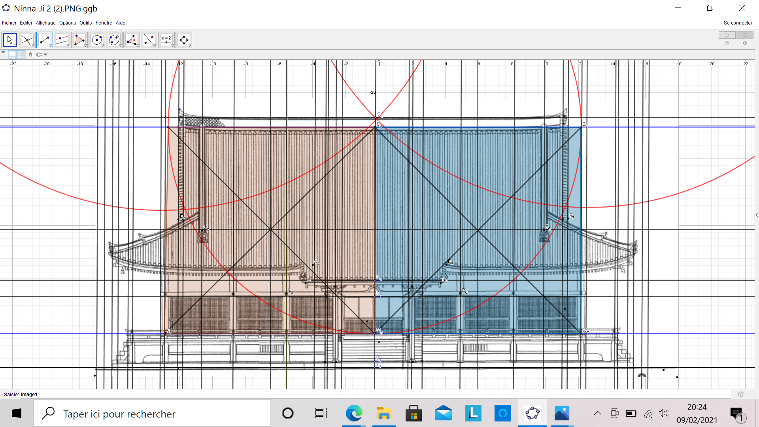Select the Ellipse conic tool

[x=114, y=40]
